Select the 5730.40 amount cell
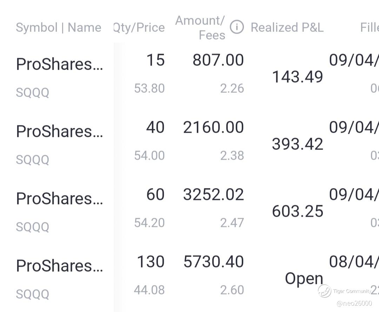Image resolution: width=379 pixels, height=312 pixels. tap(213, 262)
